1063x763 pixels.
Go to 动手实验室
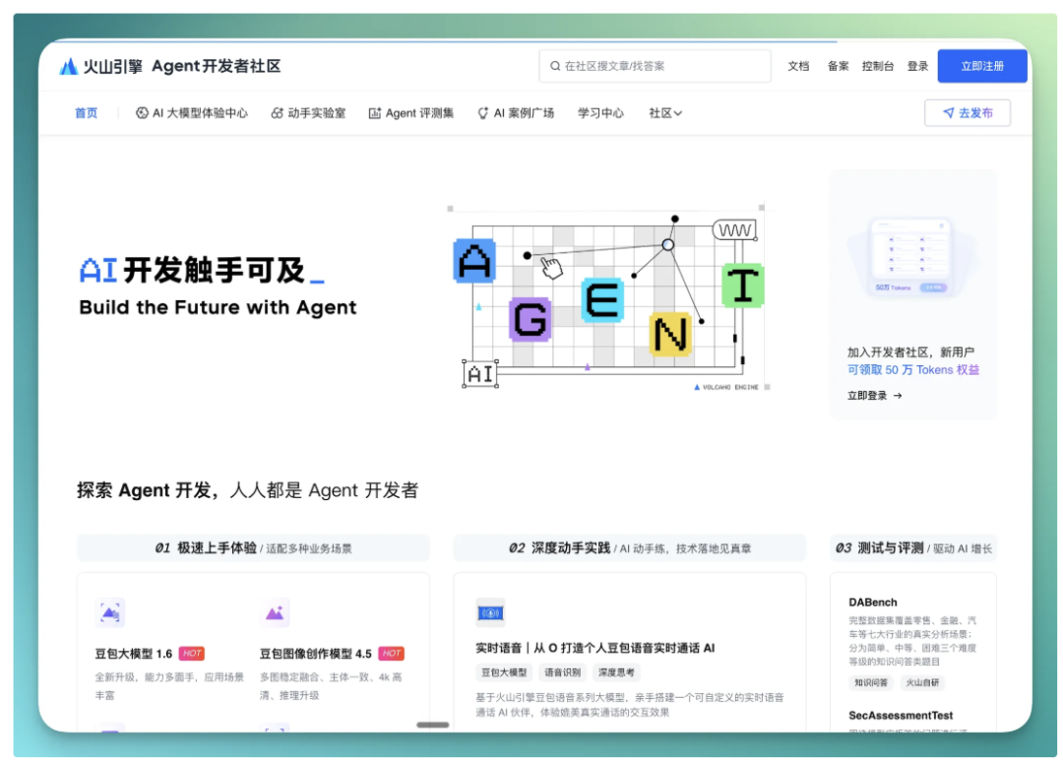coord(308,113)
